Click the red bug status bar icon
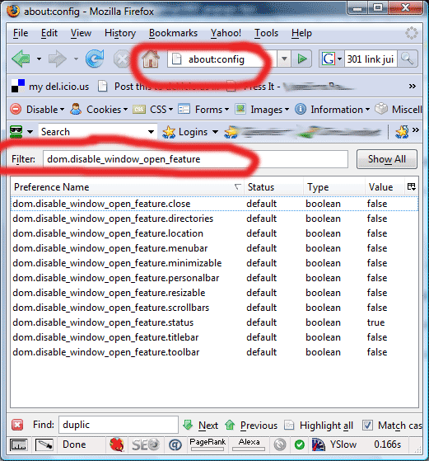The image size is (429, 461). point(117,445)
